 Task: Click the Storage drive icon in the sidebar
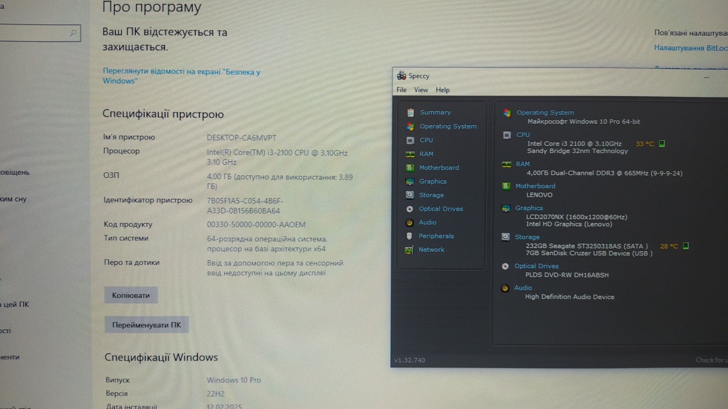(410, 195)
